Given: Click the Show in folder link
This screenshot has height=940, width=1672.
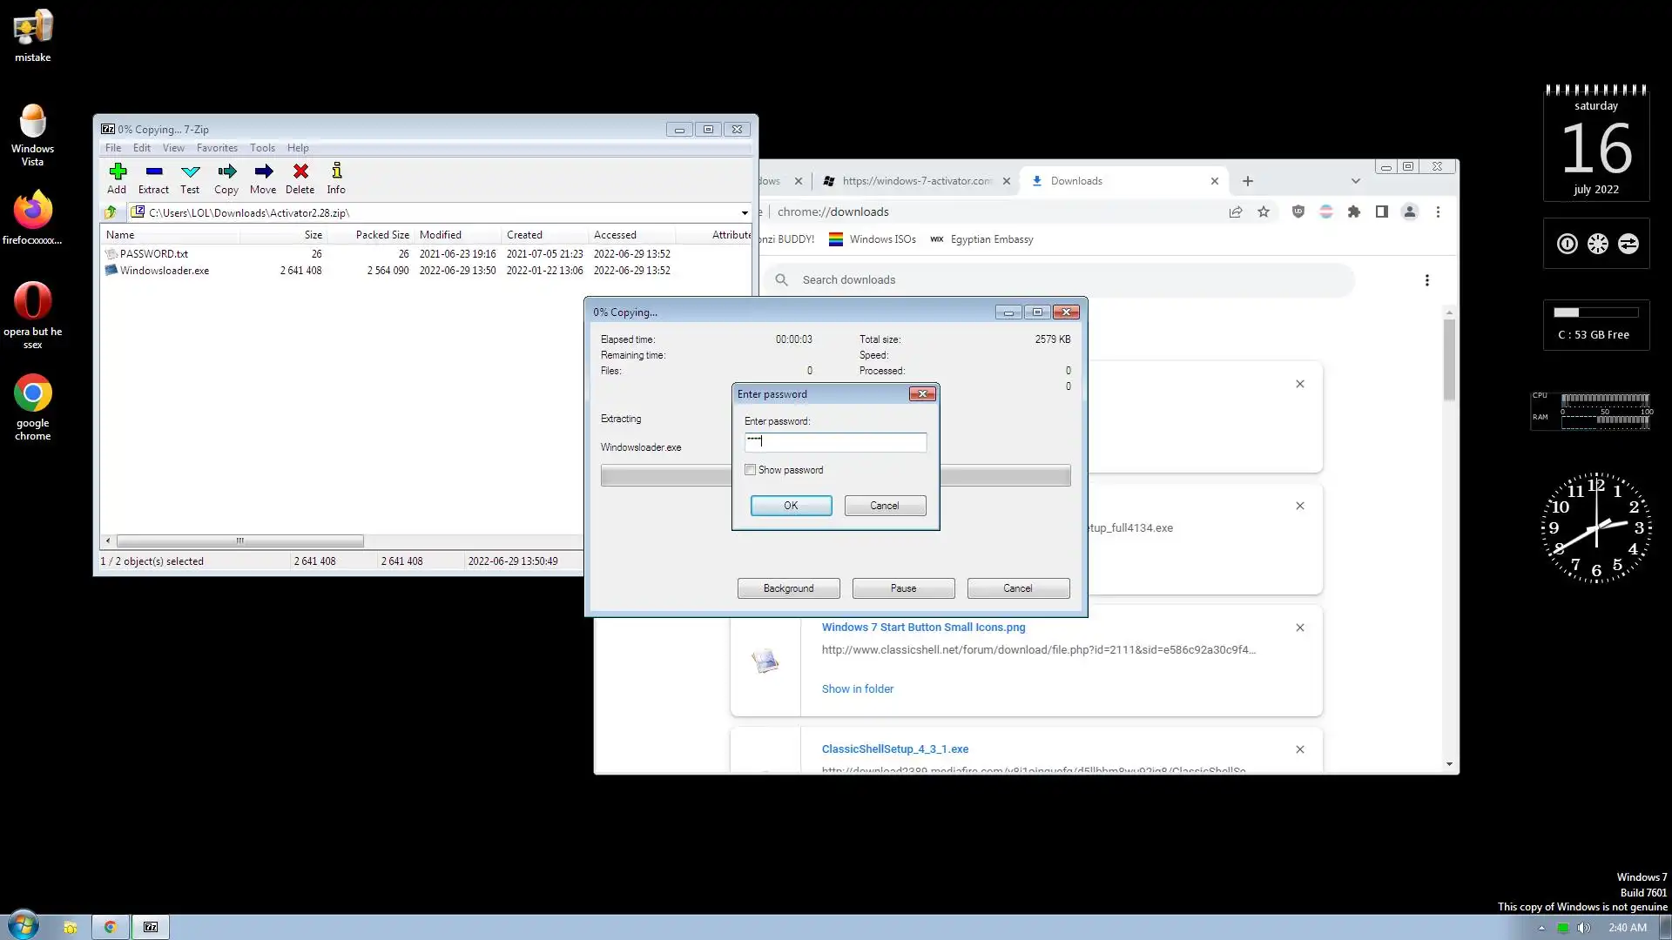Looking at the screenshot, I should (857, 688).
